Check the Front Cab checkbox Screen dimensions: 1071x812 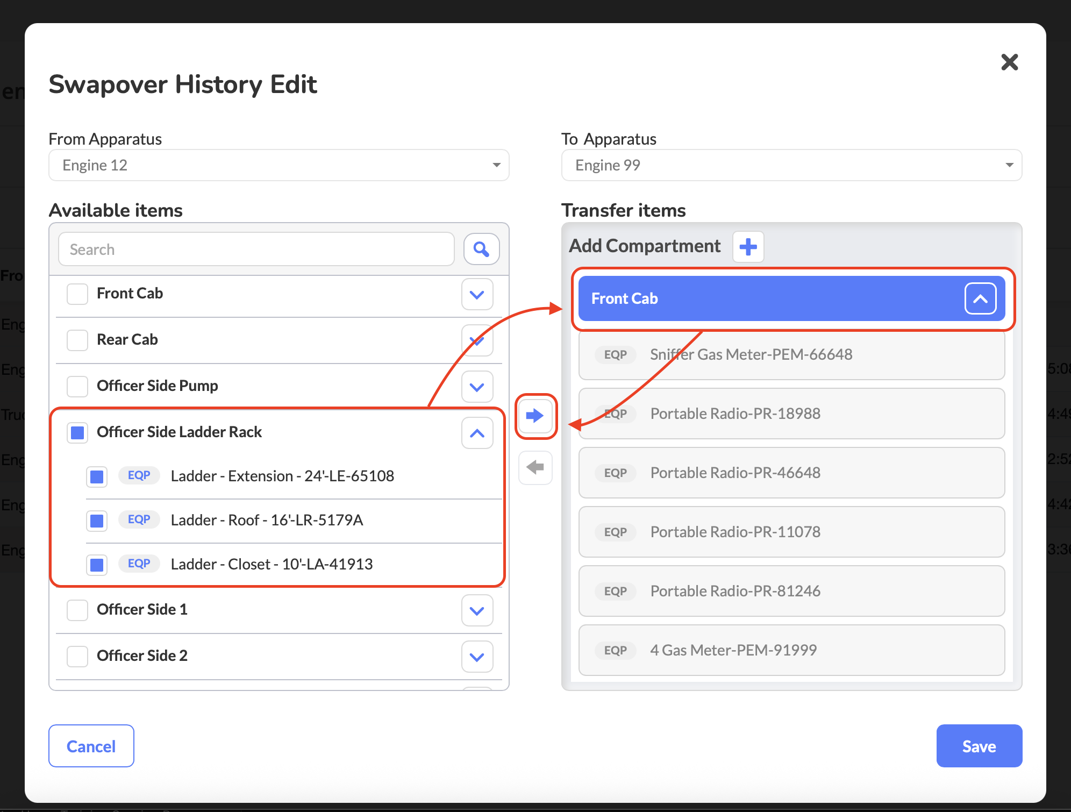coord(77,294)
